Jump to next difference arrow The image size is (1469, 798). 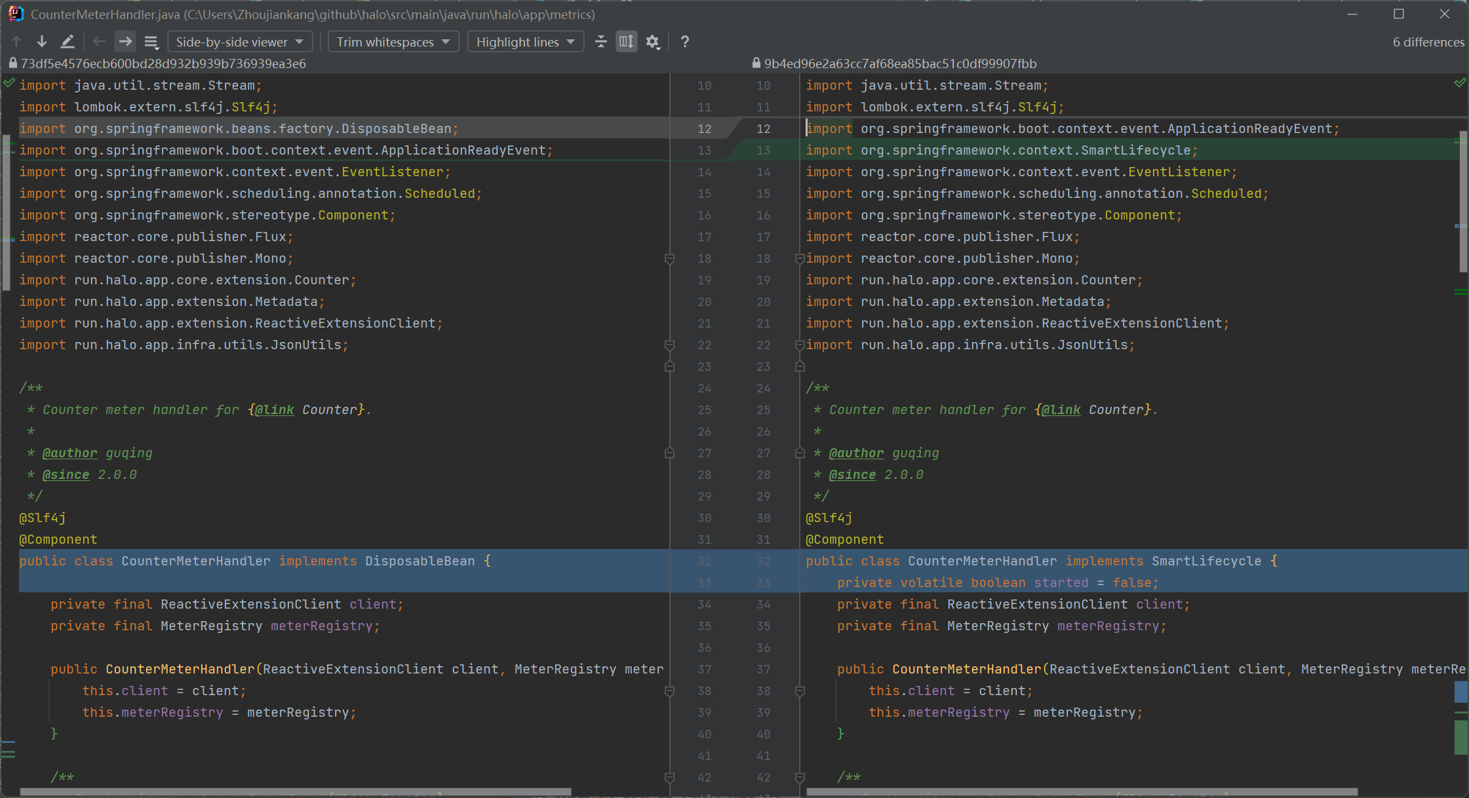[x=42, y=42]
